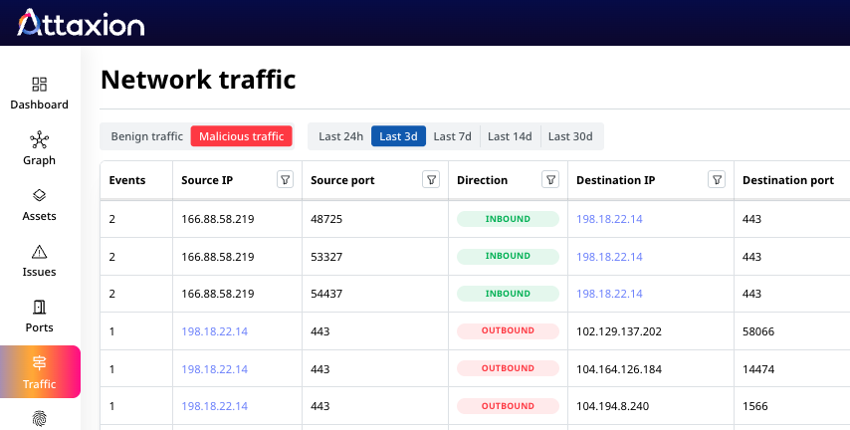Viewport: 850px width, 430px height.
Task: Open the Source IP column filter
Action: pyautogui.click(x=285, y=180)
